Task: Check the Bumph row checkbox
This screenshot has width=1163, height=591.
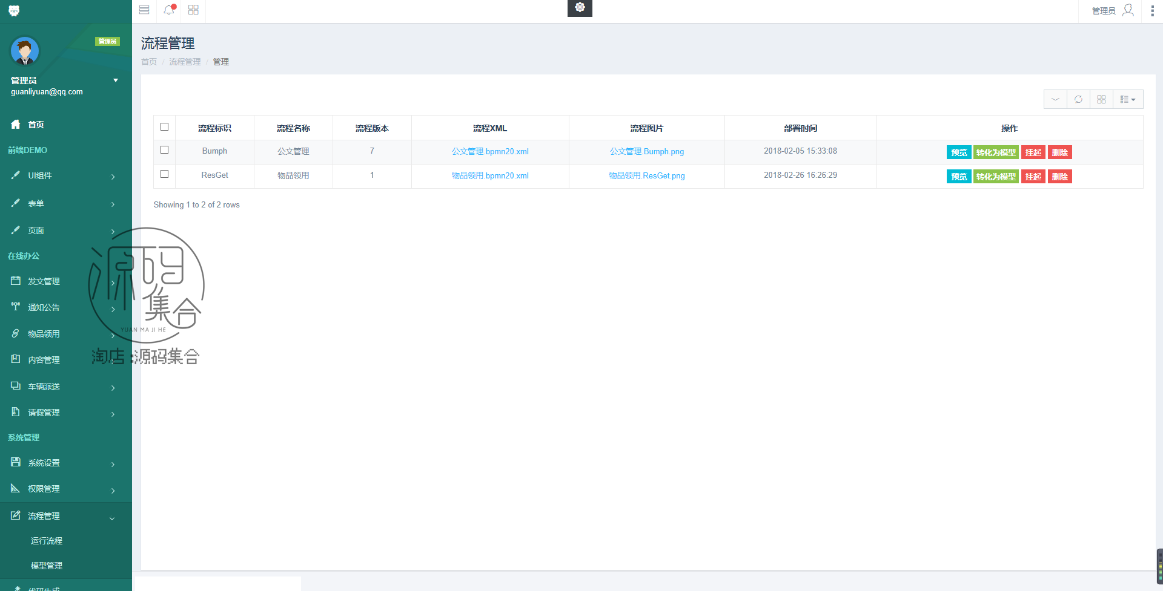Action: 164,150
